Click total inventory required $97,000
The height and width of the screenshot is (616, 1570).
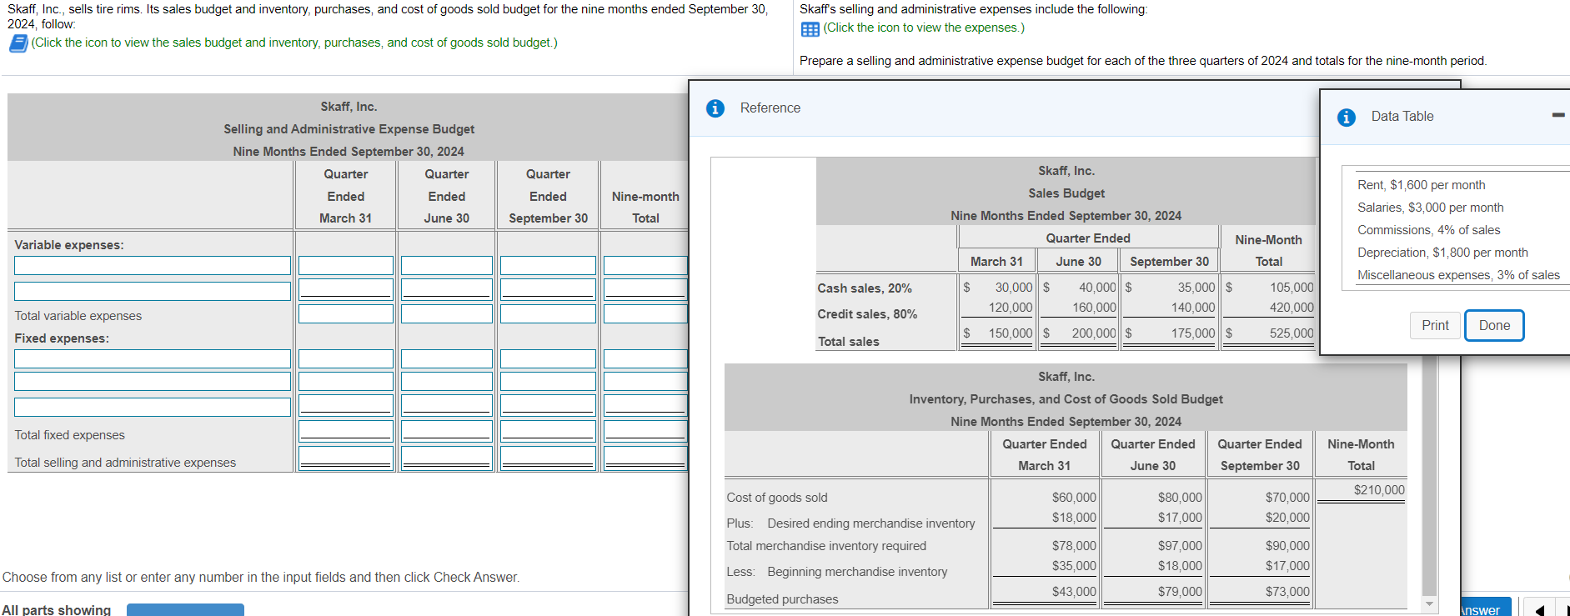tap(1180, 546)
